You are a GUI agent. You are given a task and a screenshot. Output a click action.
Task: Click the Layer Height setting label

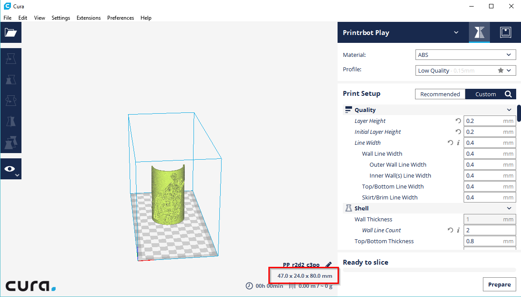[x=370, y=121]
